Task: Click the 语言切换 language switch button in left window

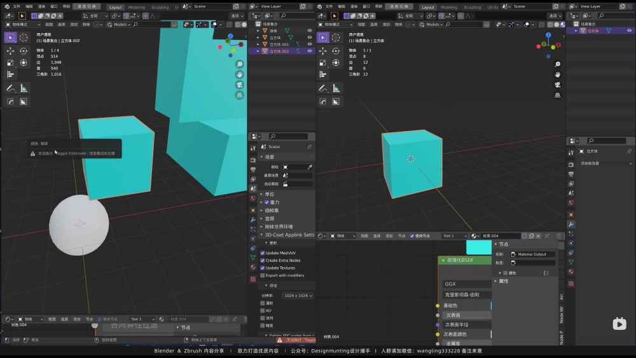Action: (86, 6)
